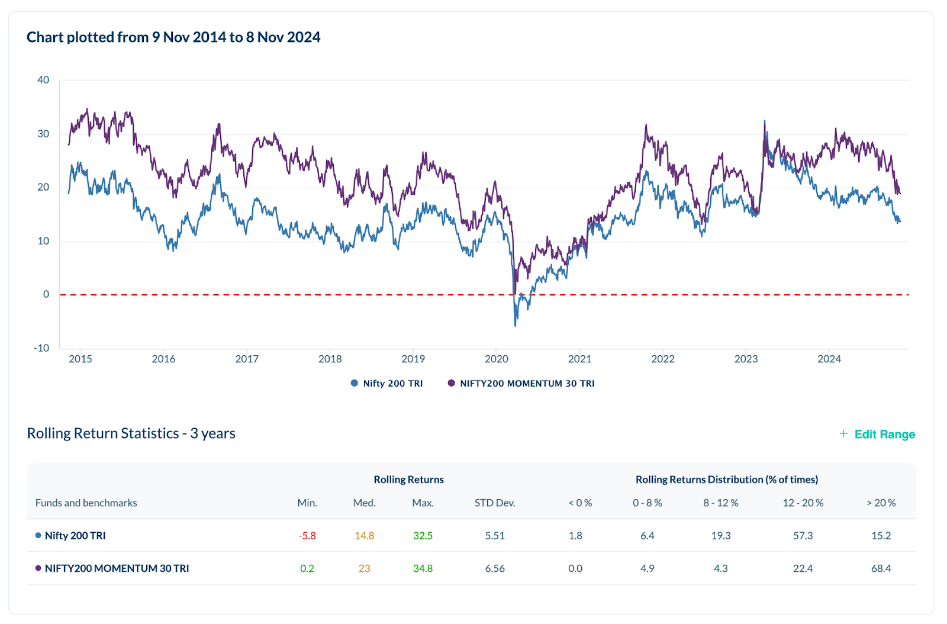This screenshot has width=947, height=624.
Task: Click the 14.8 median value
Action: (365, 536)
